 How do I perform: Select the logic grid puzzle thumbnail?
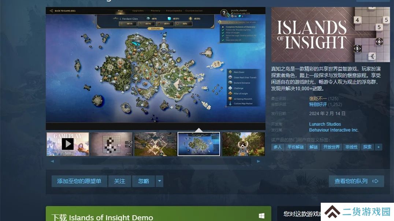pyautogui.click(x=111, y=144)
